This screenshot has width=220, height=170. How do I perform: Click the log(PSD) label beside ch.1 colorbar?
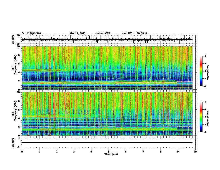point(208,72)
